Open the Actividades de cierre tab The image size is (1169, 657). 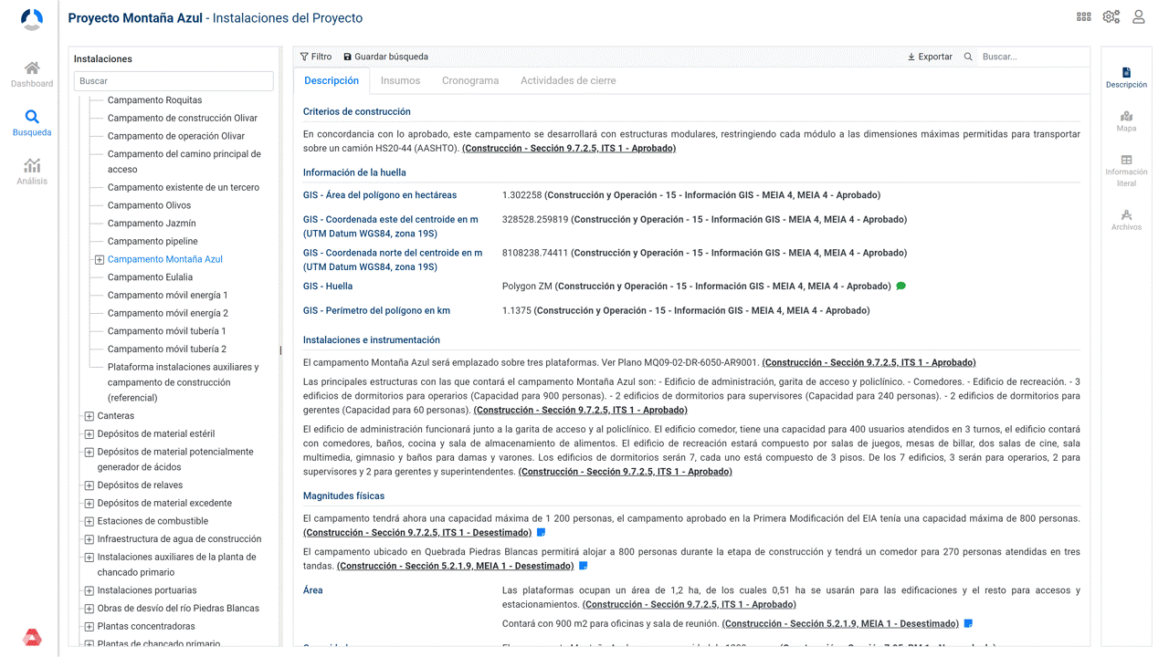(x=568, y=80)
